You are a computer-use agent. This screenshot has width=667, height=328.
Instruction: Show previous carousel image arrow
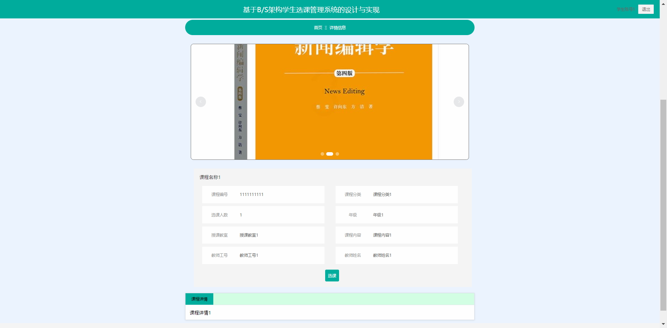point(201,102)
